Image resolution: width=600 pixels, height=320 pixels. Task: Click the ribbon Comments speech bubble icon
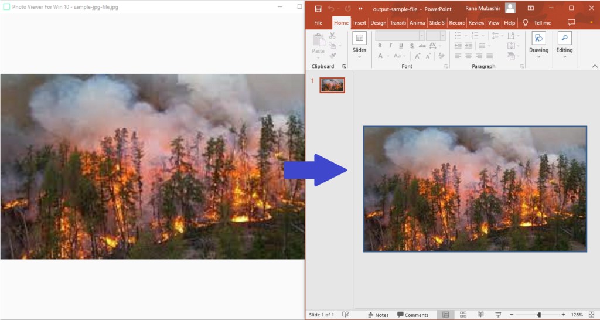pyautogui.click(x=571, y=23)
